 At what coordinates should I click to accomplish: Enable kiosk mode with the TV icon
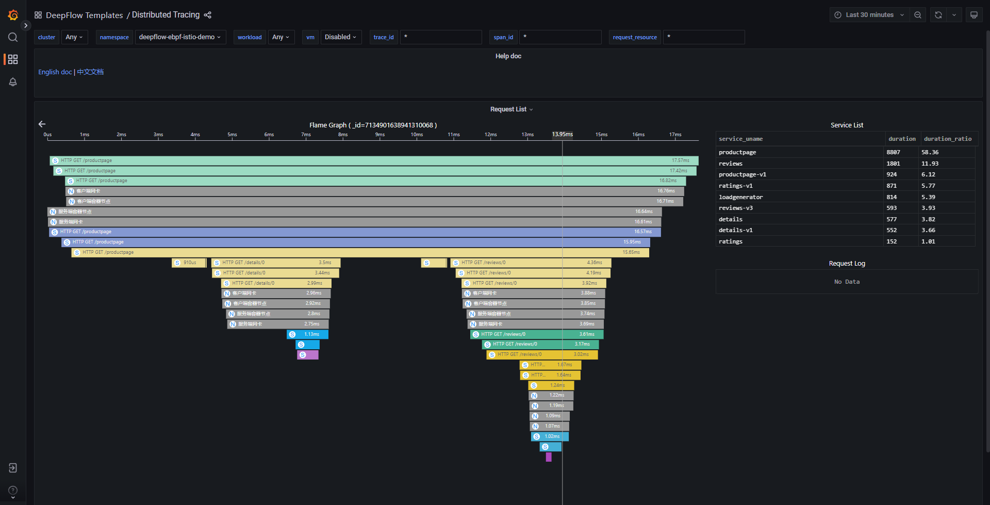[974, 14]
